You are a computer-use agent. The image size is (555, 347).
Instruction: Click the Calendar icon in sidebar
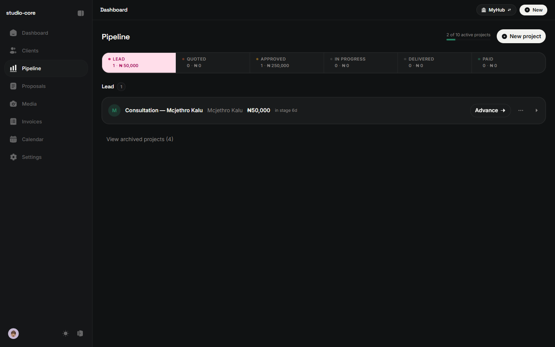click(13, 139)
